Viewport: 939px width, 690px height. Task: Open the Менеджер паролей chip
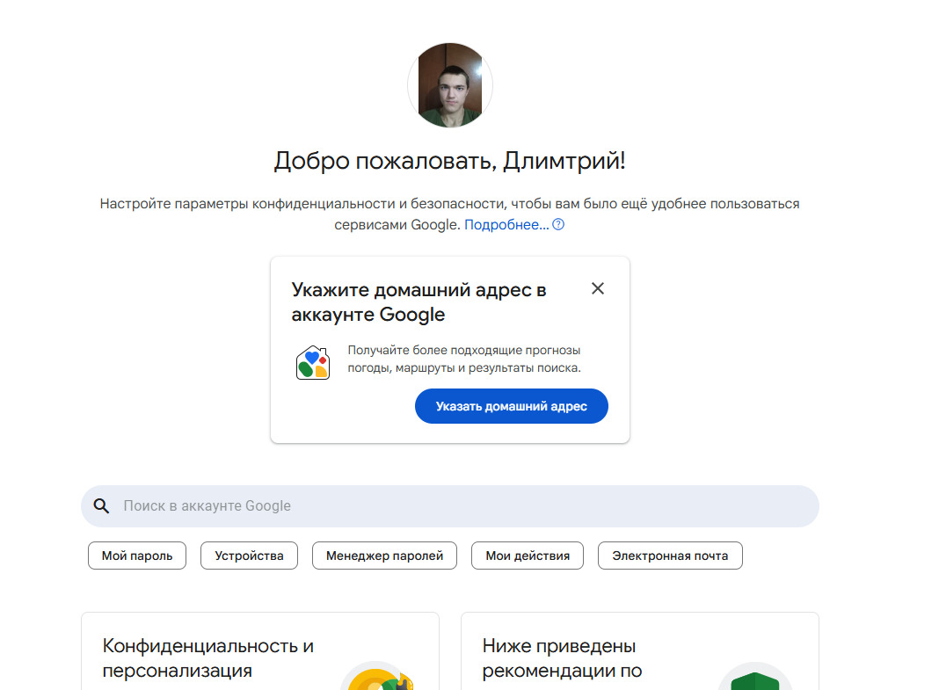point(384,556)
